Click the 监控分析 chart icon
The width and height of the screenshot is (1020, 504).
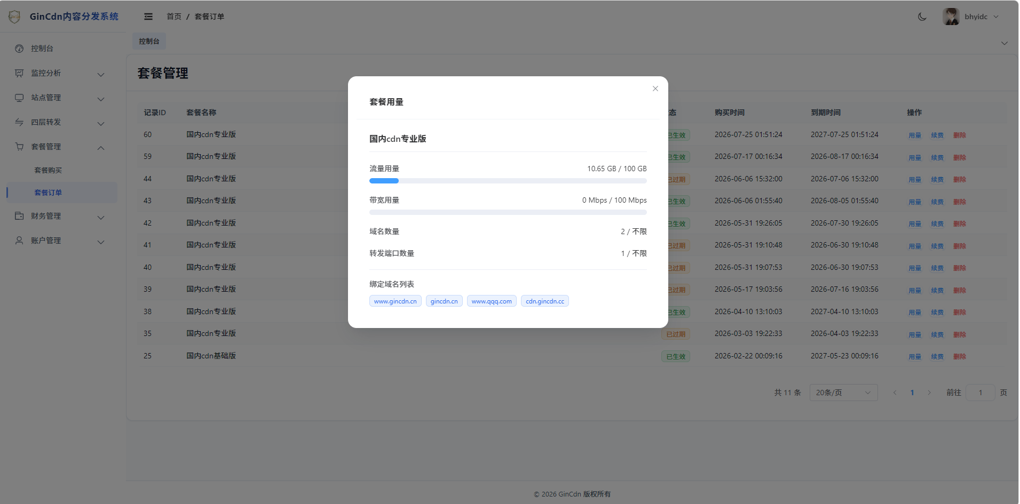point(19,73)
